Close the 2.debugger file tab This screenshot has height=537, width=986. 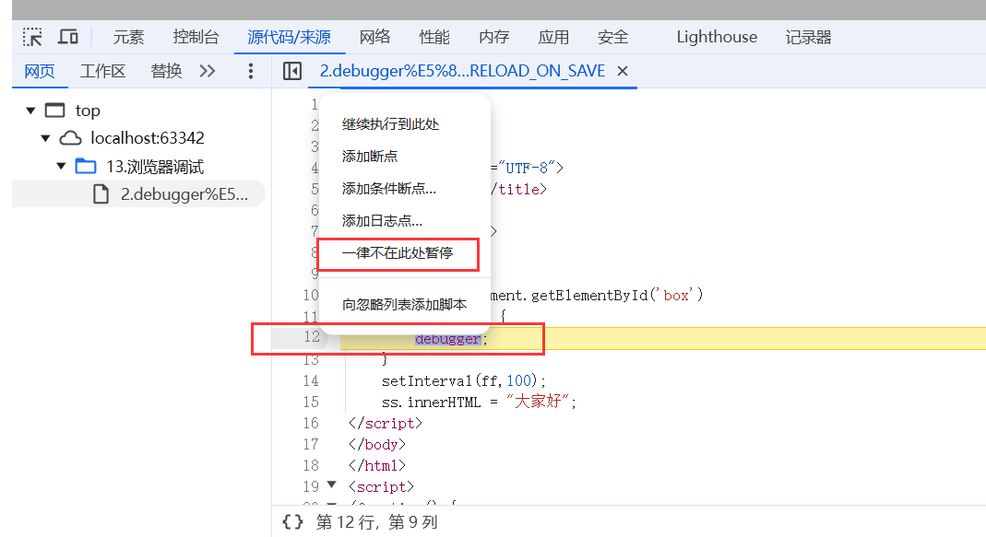623,71
